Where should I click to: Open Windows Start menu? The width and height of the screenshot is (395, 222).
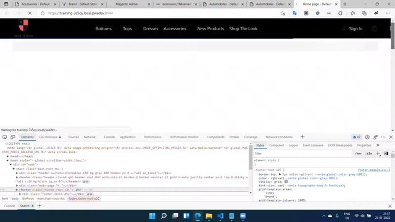pos(152,216)
